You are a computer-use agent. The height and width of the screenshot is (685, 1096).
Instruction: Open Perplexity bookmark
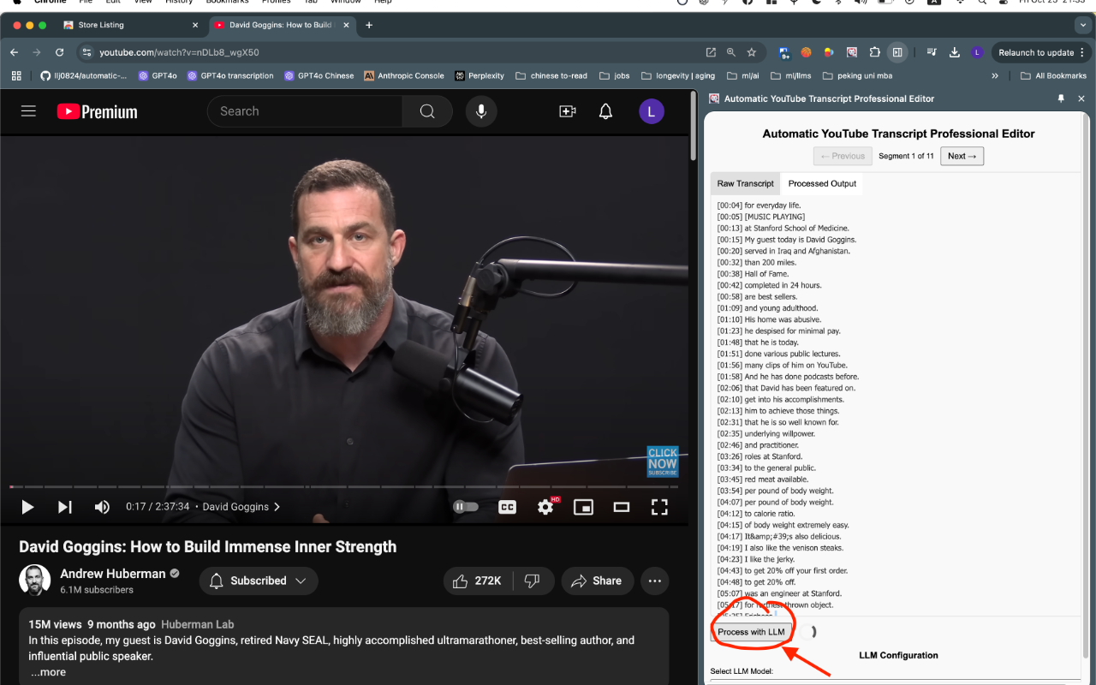[x=479, y=75]
